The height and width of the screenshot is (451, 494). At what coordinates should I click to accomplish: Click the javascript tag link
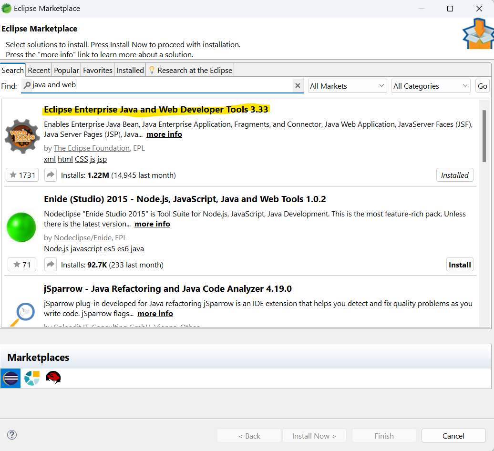(86, 249)
